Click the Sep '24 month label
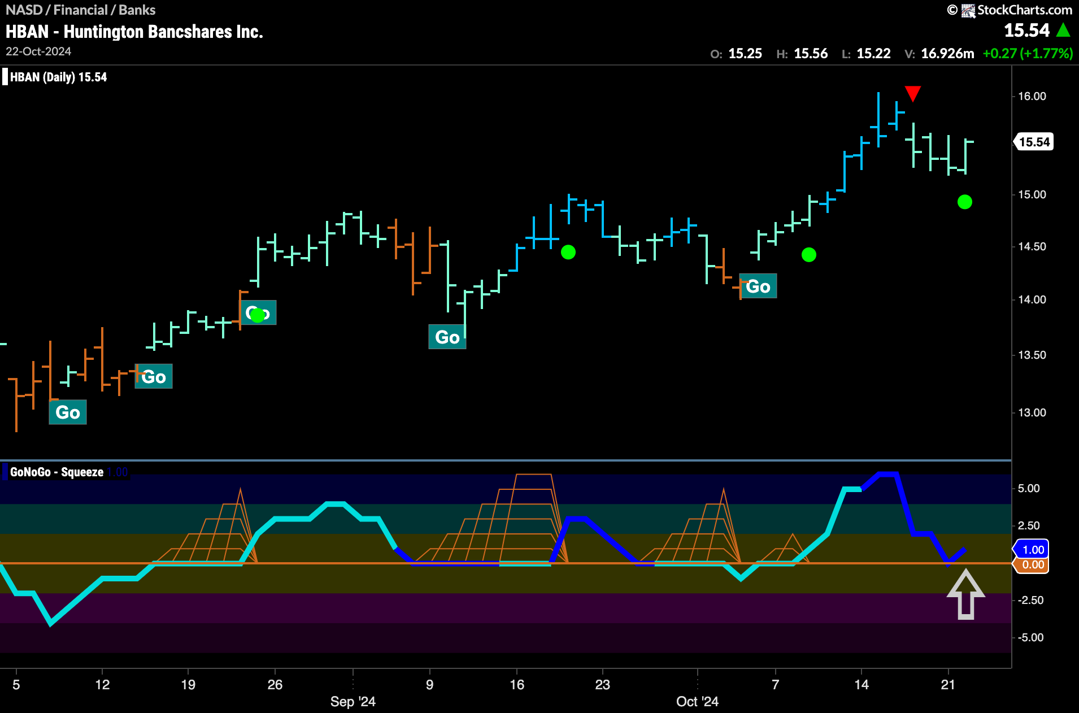This screenshot has height=713, width=1079. [353, 702]
